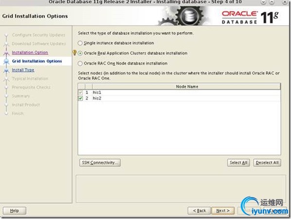Open SSH Connectivity settings
This screenshot has height=219, width=291.
[100, 163]
